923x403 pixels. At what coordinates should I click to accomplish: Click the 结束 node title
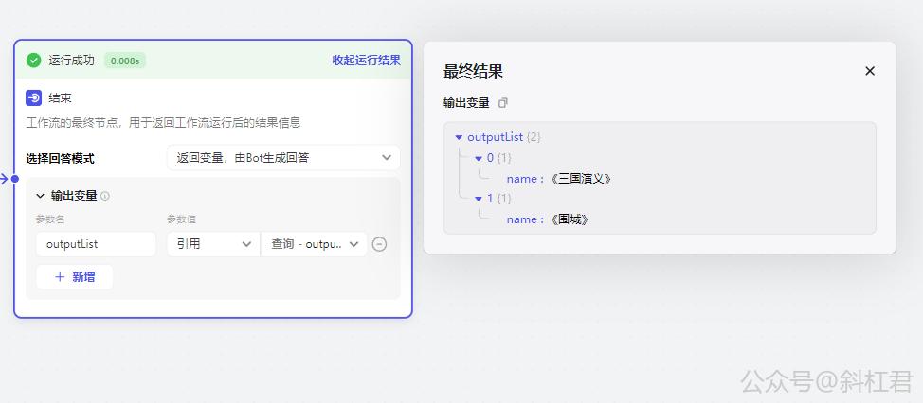pyautogui.click(x=60, y=98)
